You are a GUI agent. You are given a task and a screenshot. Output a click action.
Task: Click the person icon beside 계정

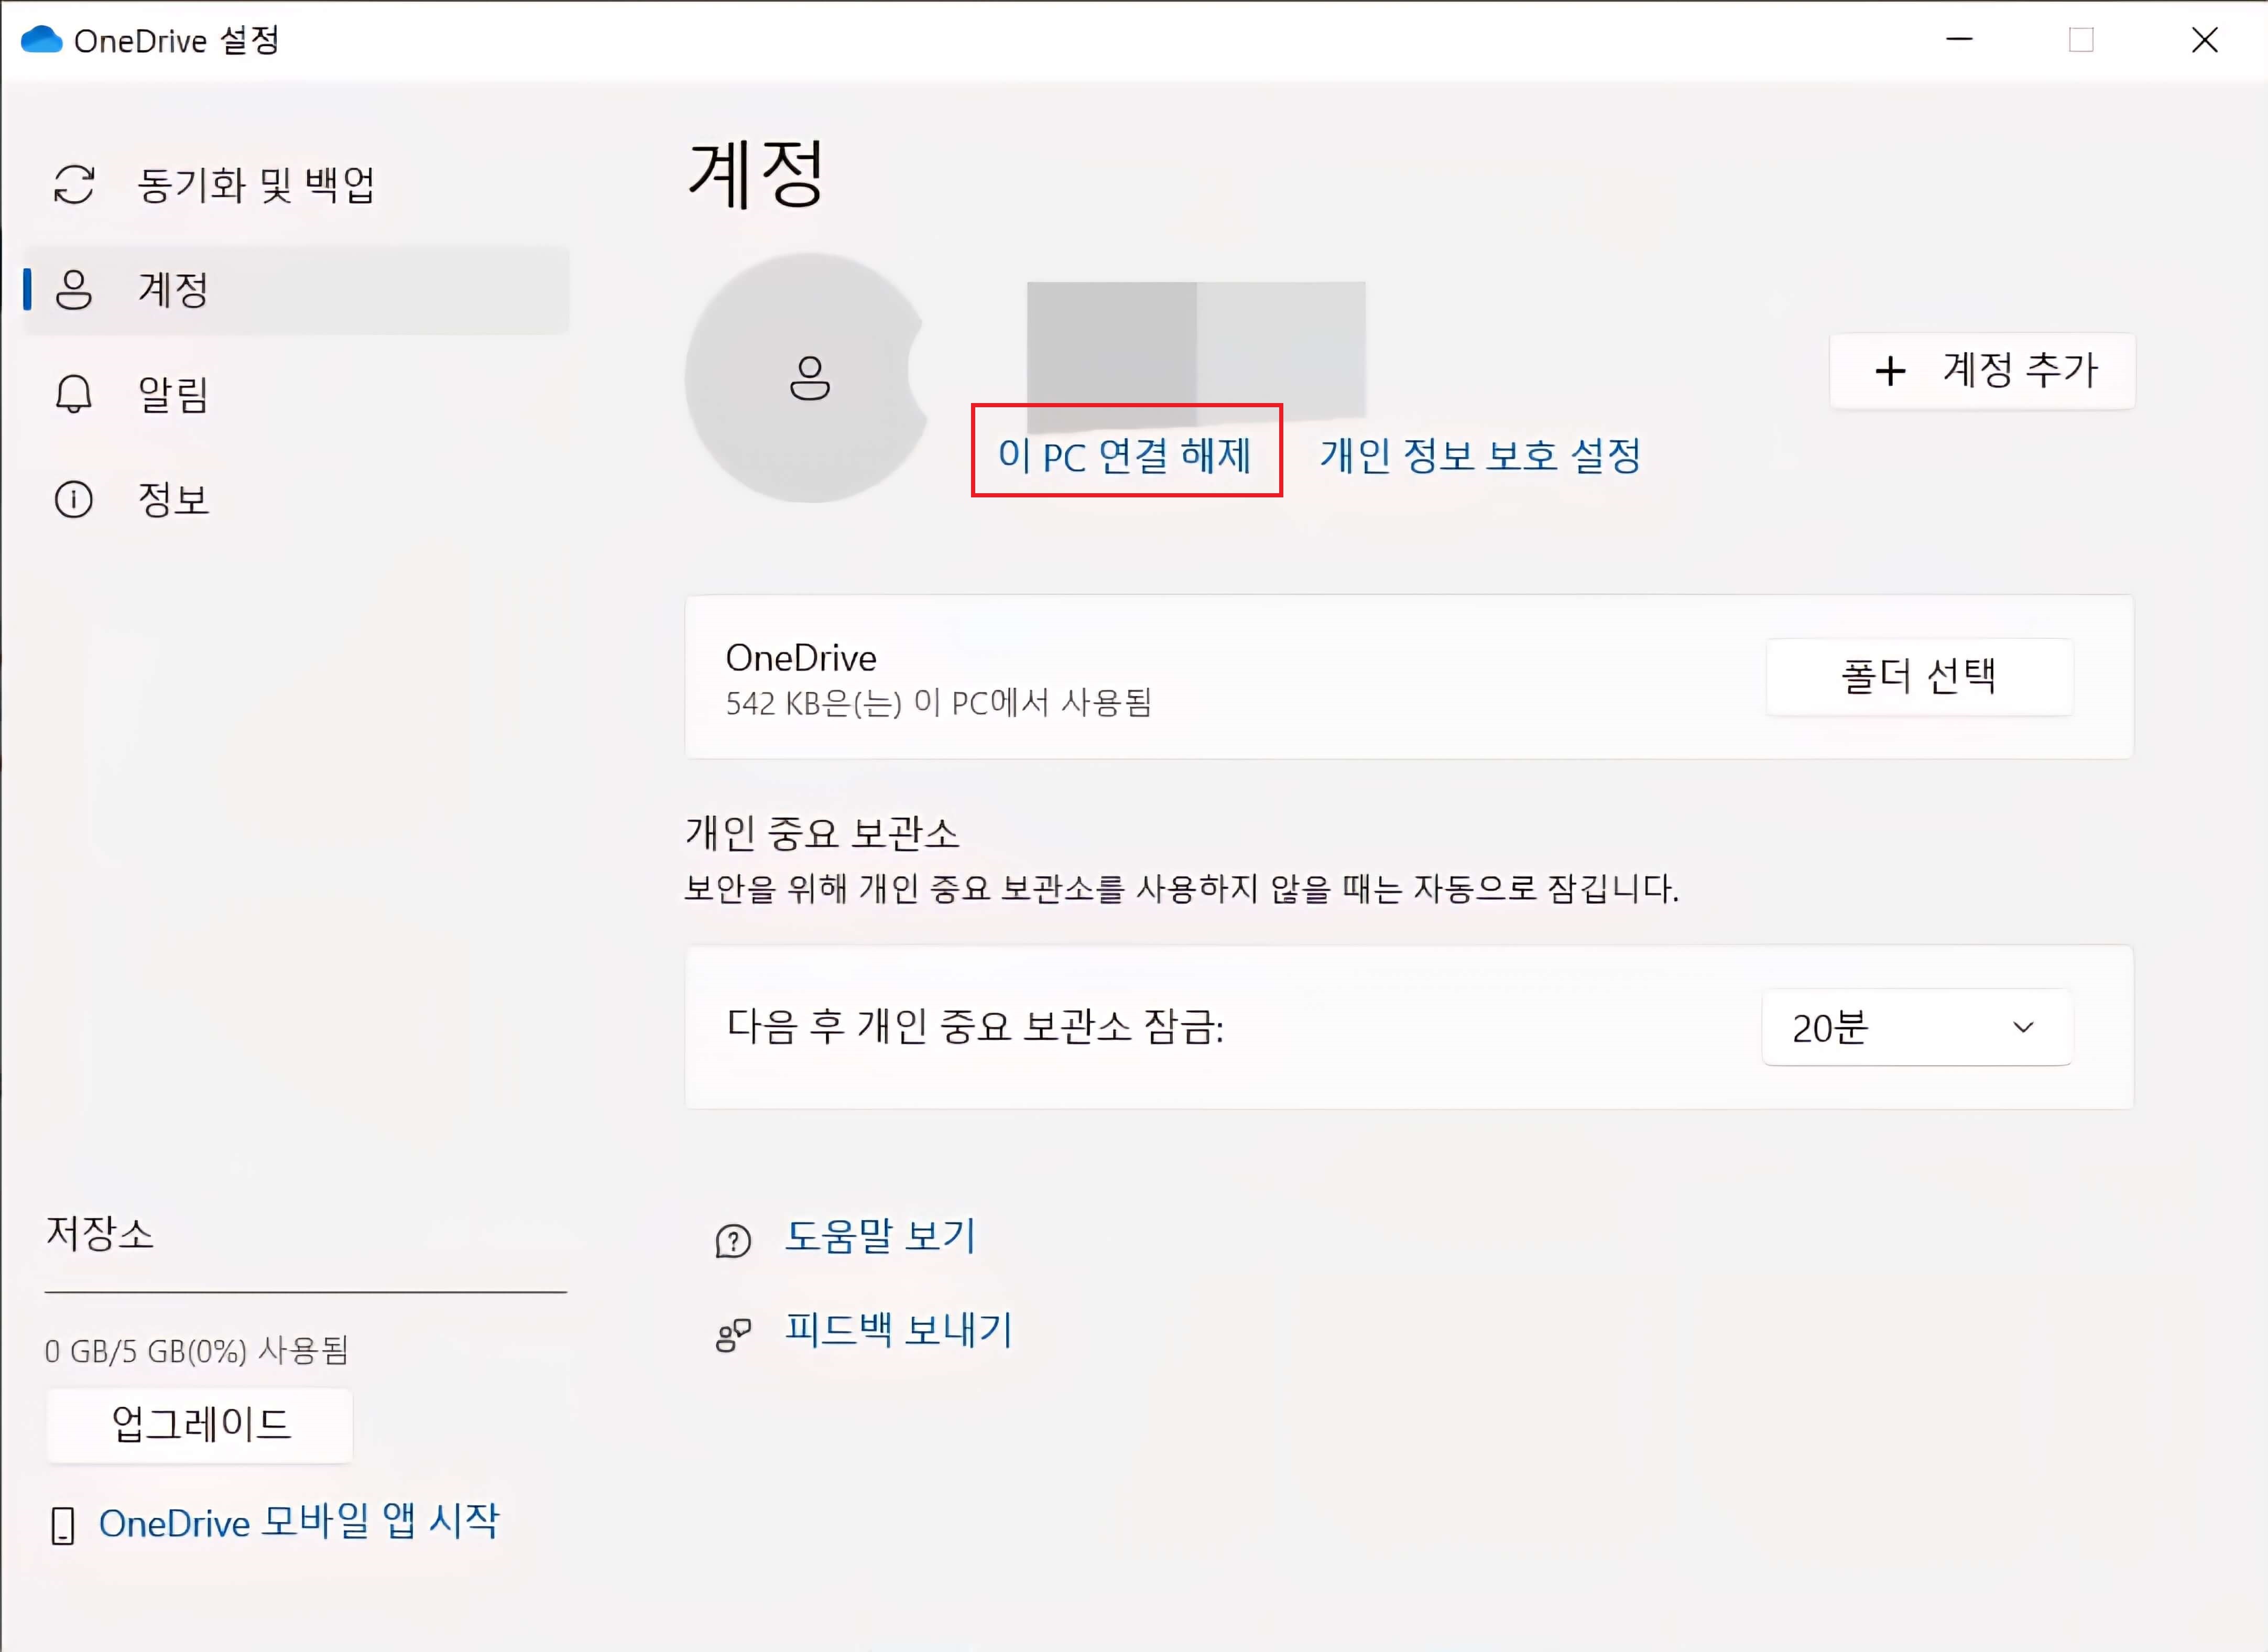click(x=74, y=290)
